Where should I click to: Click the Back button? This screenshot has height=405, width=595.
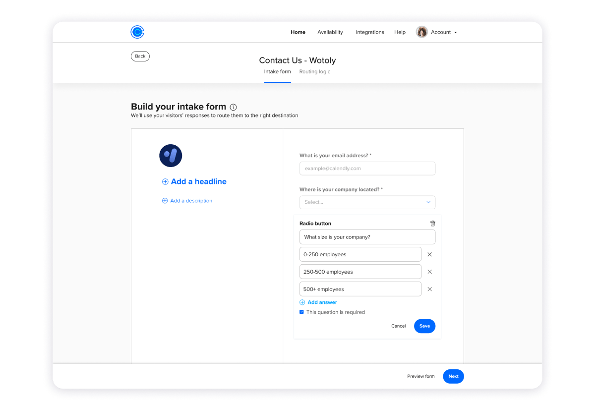coord(140,56)
